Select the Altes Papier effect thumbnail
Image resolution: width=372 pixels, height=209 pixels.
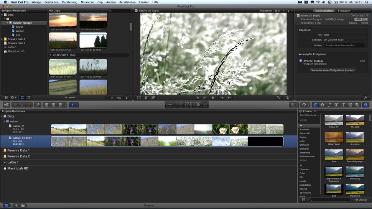click(334, 137)
